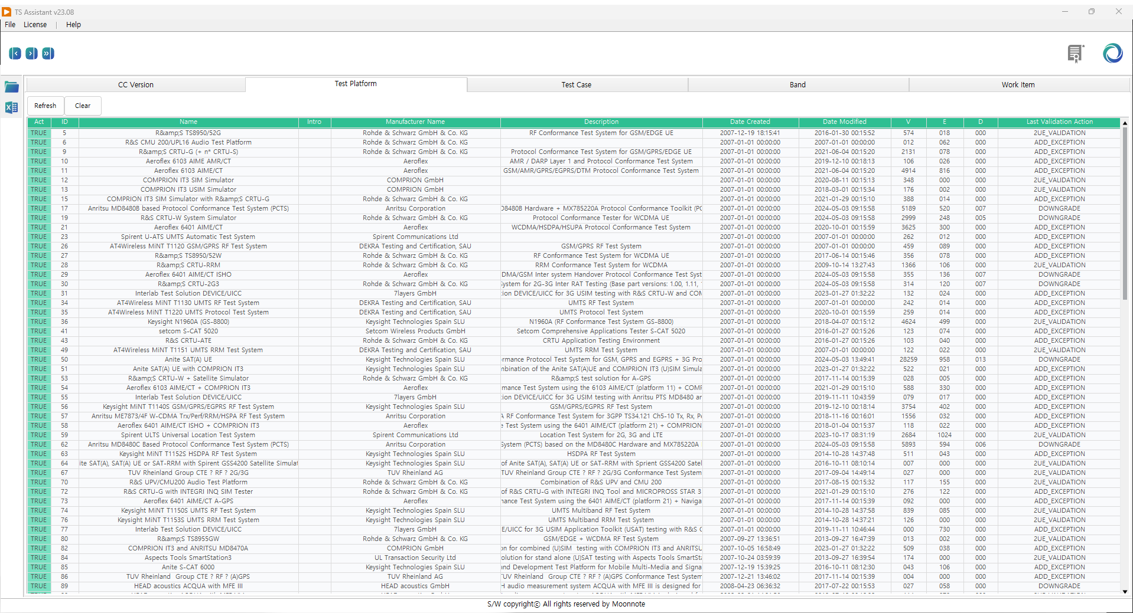
Task: Sort by the Name column header
Action: (x=188, y=122)
